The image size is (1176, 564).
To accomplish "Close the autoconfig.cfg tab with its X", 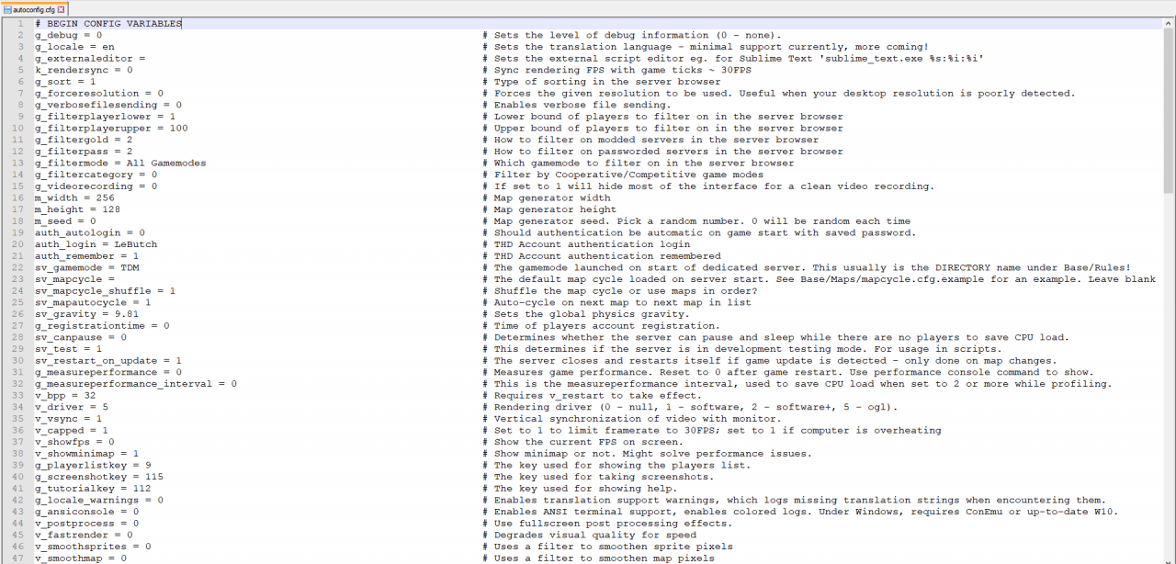I will pyautogui.click(x=62, y=9).
